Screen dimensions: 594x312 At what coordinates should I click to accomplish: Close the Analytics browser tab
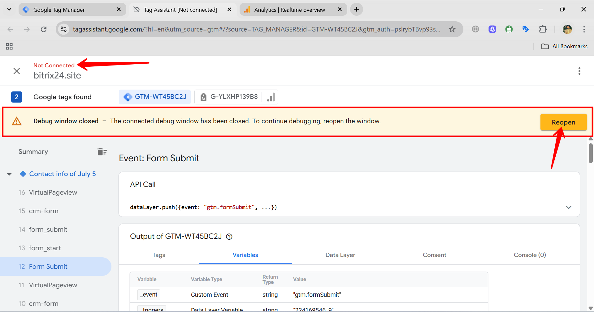coord(340,10)
